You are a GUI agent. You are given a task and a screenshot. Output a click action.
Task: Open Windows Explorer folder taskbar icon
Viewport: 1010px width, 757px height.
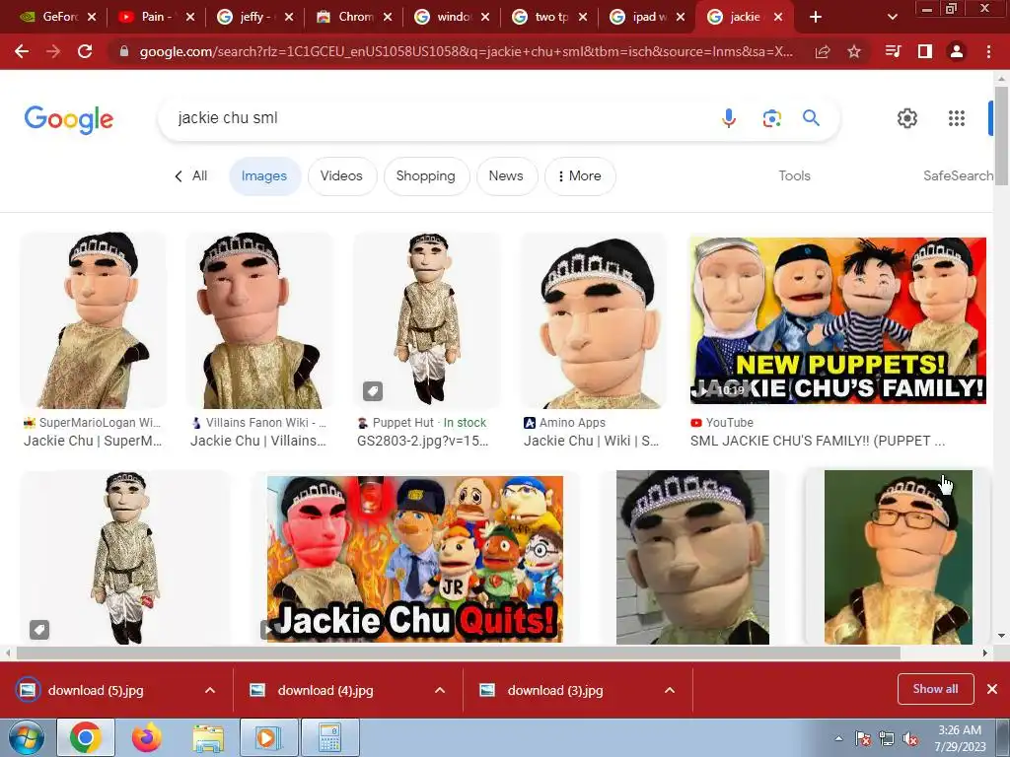(207, 737)
